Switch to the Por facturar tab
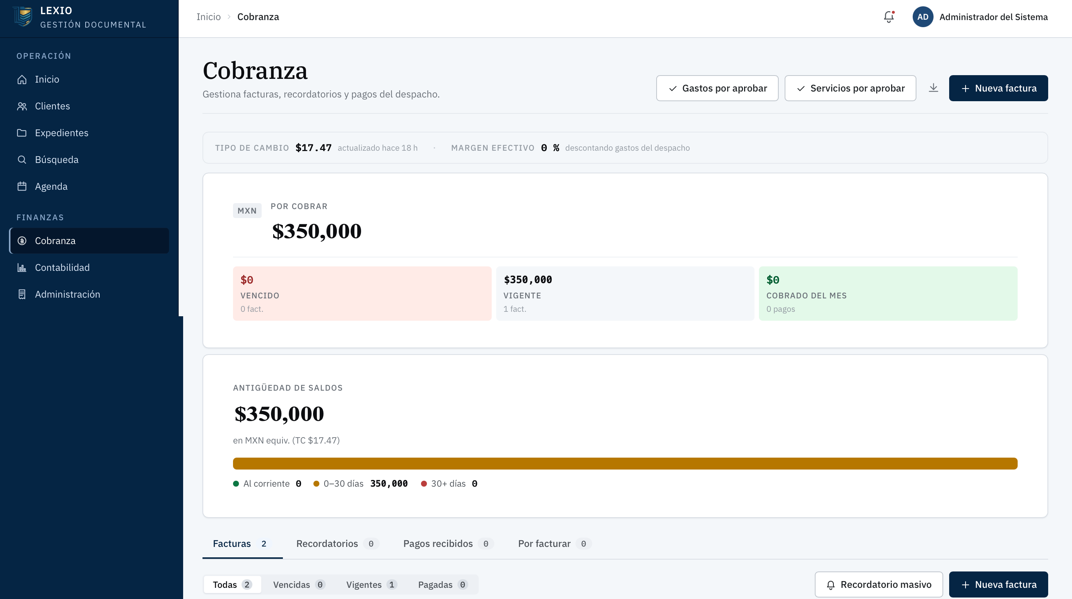 (x=554, y=544)
